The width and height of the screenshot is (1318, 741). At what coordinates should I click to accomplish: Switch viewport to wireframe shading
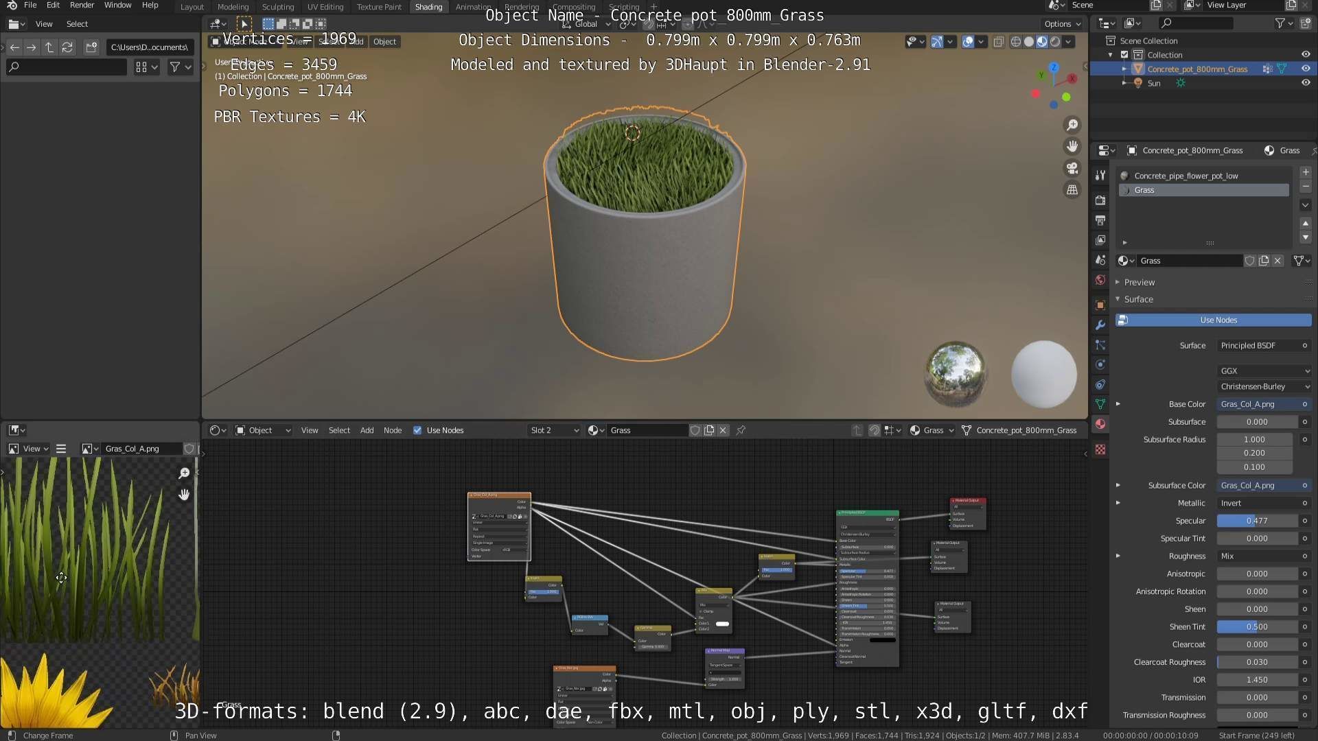coord(1016,42)
